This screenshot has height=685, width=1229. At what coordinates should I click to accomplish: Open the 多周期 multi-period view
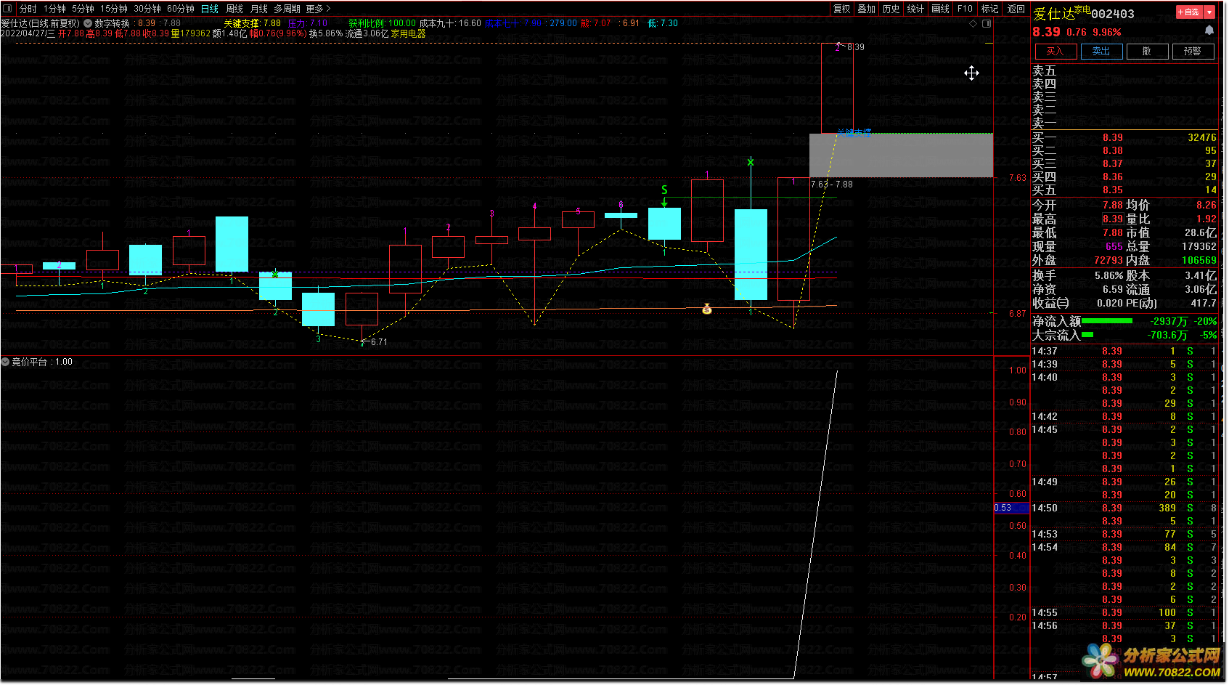[x=287, y=9]
